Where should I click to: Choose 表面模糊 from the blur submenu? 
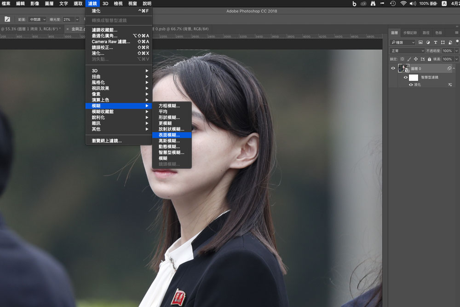169,135
